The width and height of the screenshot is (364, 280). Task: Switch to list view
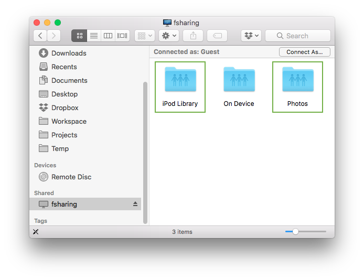(x=94, y=36)
